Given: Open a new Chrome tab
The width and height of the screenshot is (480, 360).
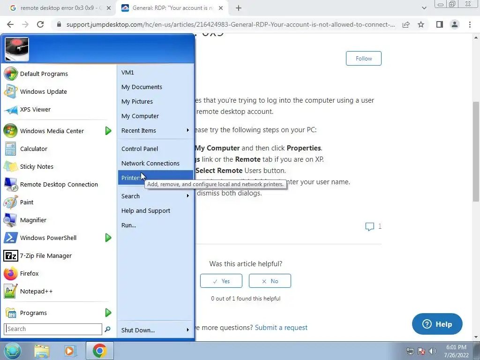Looking at the screenshot, I should point(239,8).
